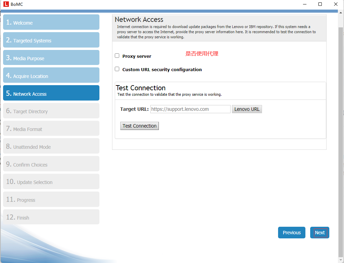Click step 6 Target Directory

[x=51, y=111]
